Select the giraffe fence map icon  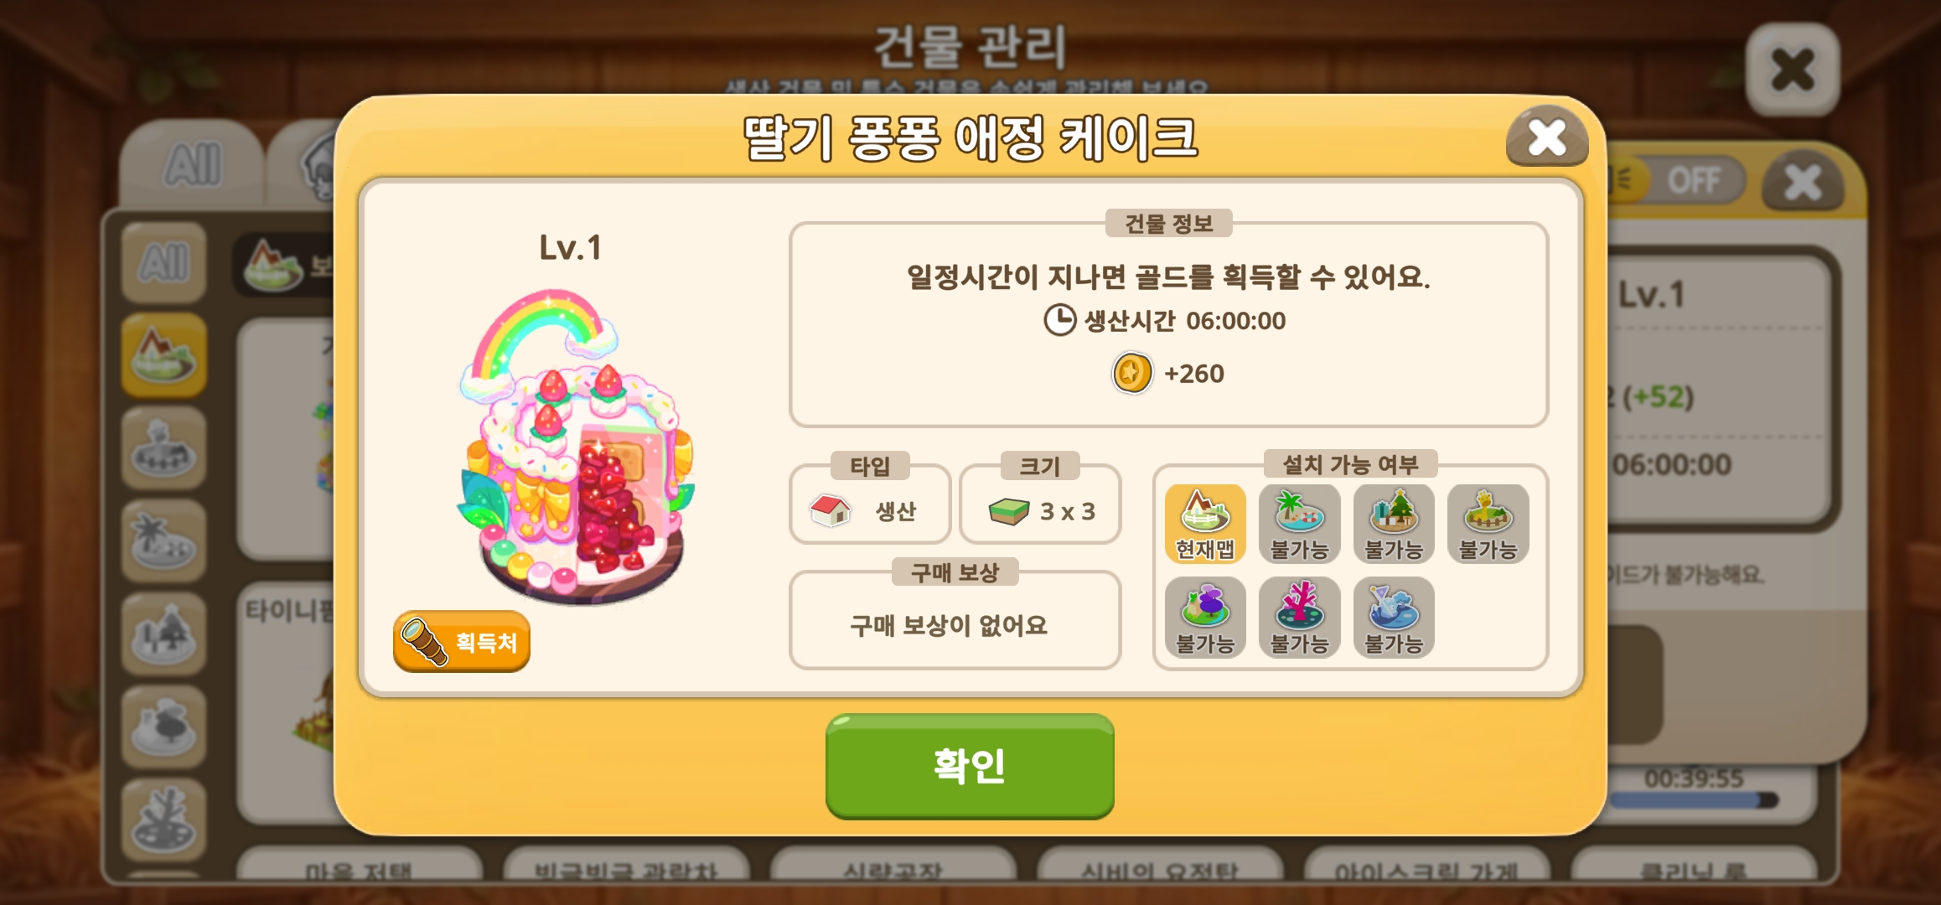click(x=1488, y=525)
